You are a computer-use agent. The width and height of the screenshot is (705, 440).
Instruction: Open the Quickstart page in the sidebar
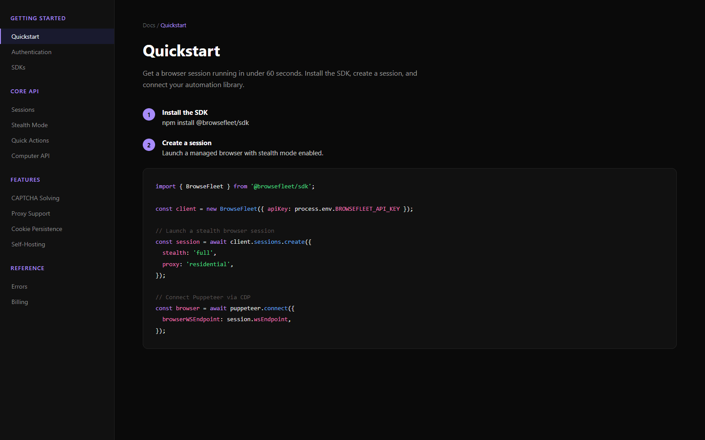(25, 37)
